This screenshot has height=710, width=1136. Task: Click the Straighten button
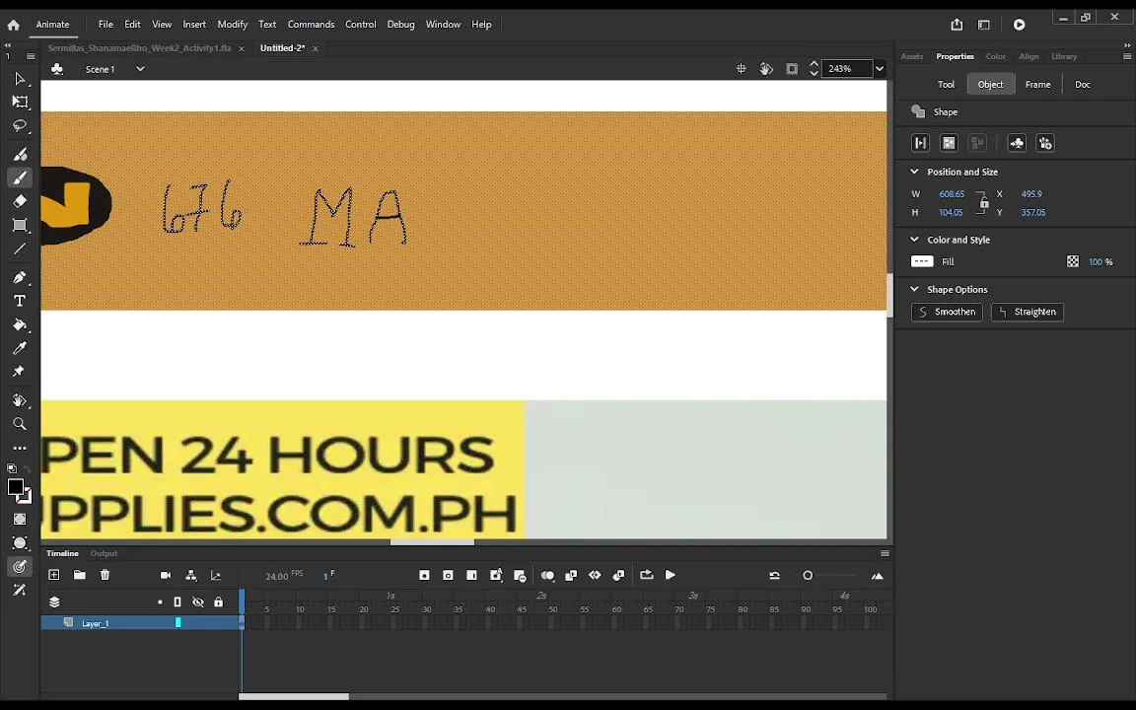point(1027,313)
